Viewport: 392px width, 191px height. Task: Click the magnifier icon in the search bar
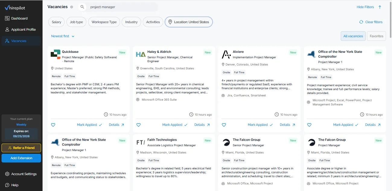coord(82,7)
